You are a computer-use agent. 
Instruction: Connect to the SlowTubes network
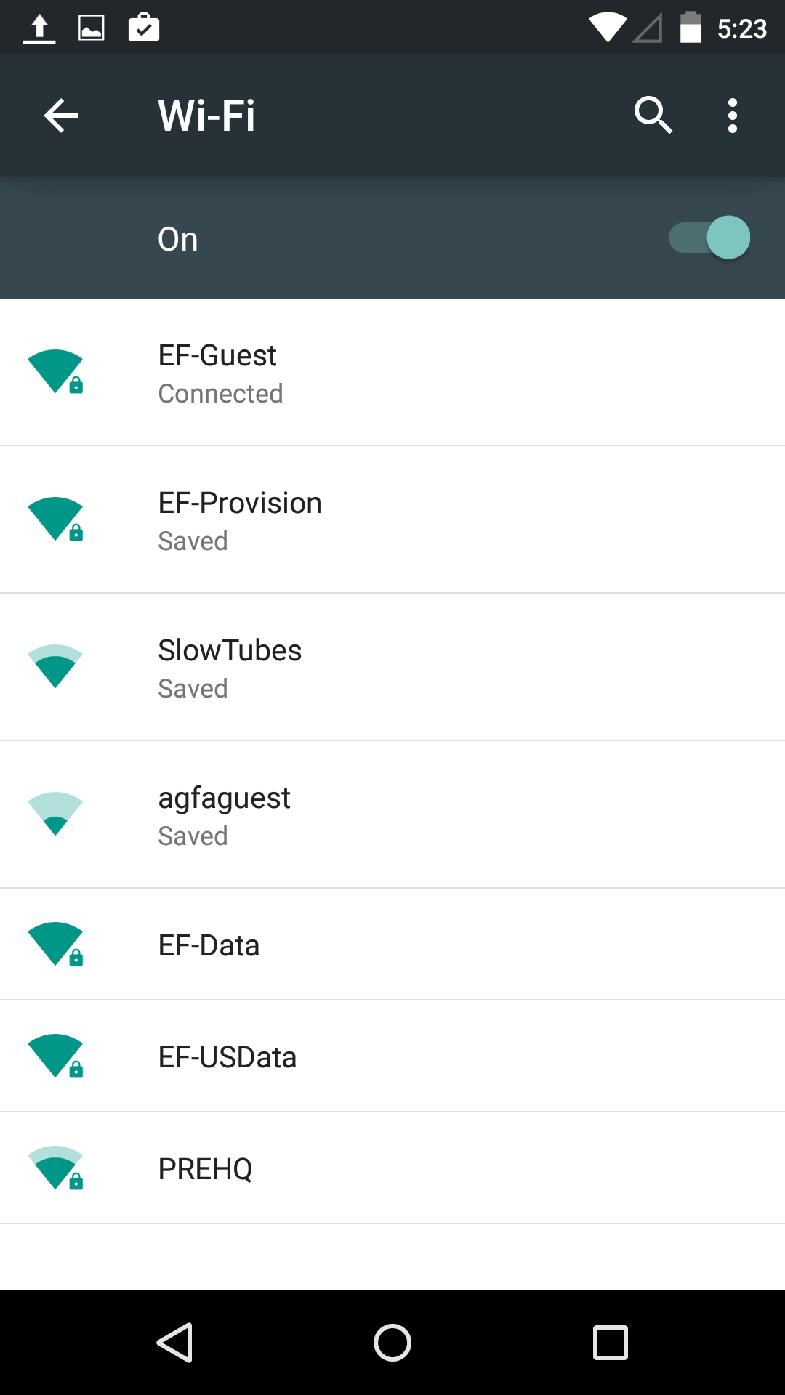392,668
